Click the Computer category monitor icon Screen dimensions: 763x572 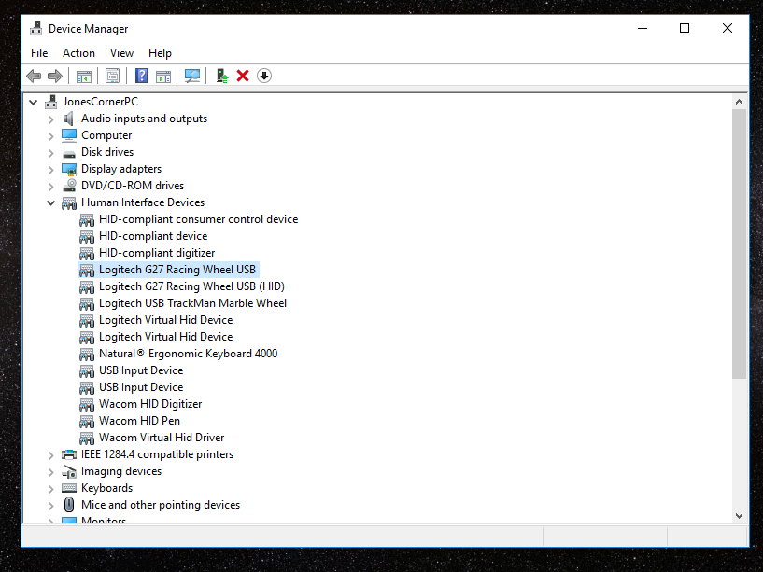[x=69, y=135]
